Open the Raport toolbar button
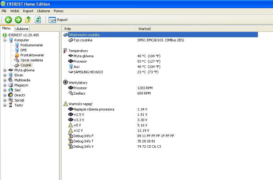This screenshot has height=180, width=273. [58, 20]
